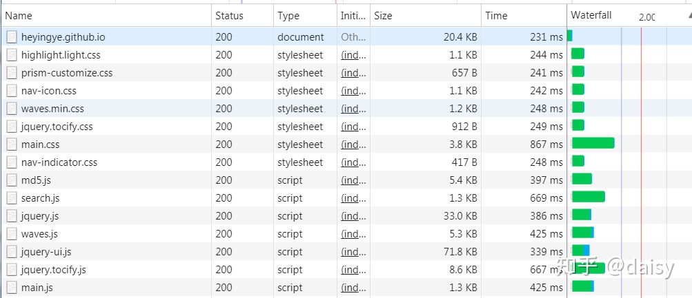Click the file icon beside nav-icon.css

pos(12,91)
